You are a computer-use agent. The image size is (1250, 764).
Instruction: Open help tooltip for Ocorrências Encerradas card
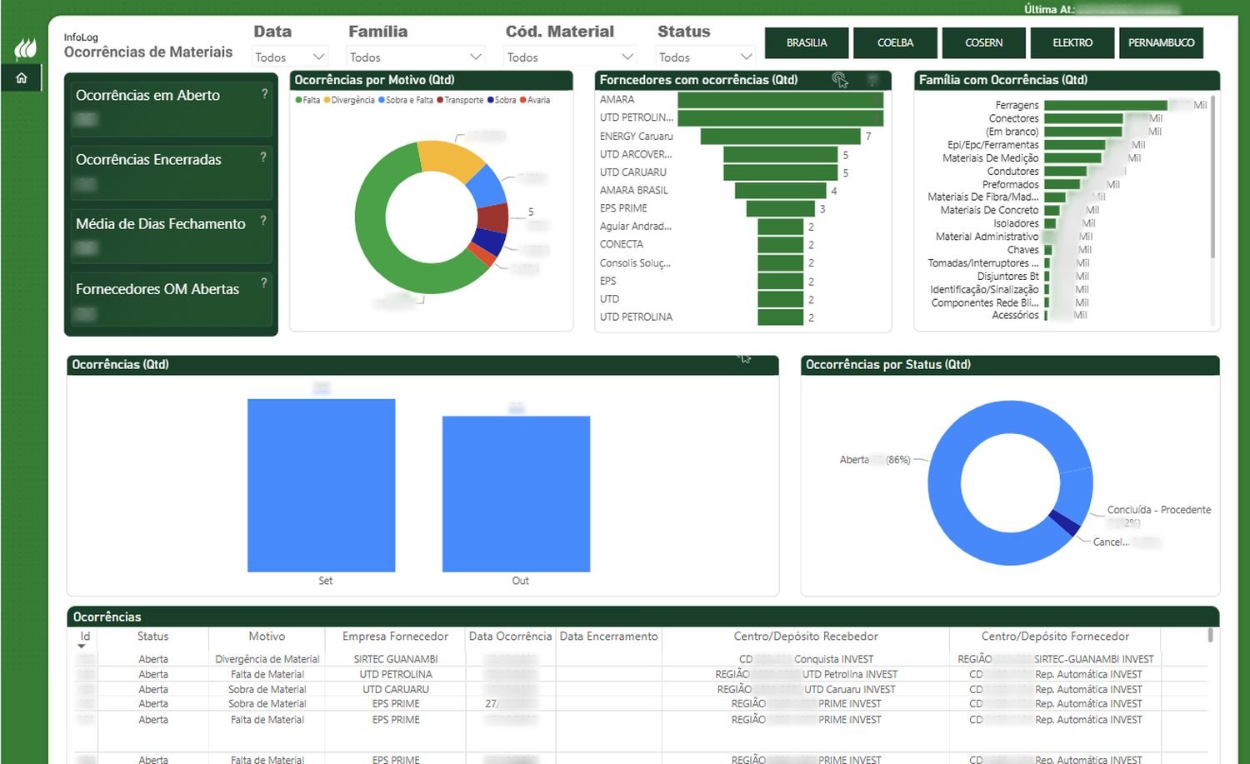(263, 157)
